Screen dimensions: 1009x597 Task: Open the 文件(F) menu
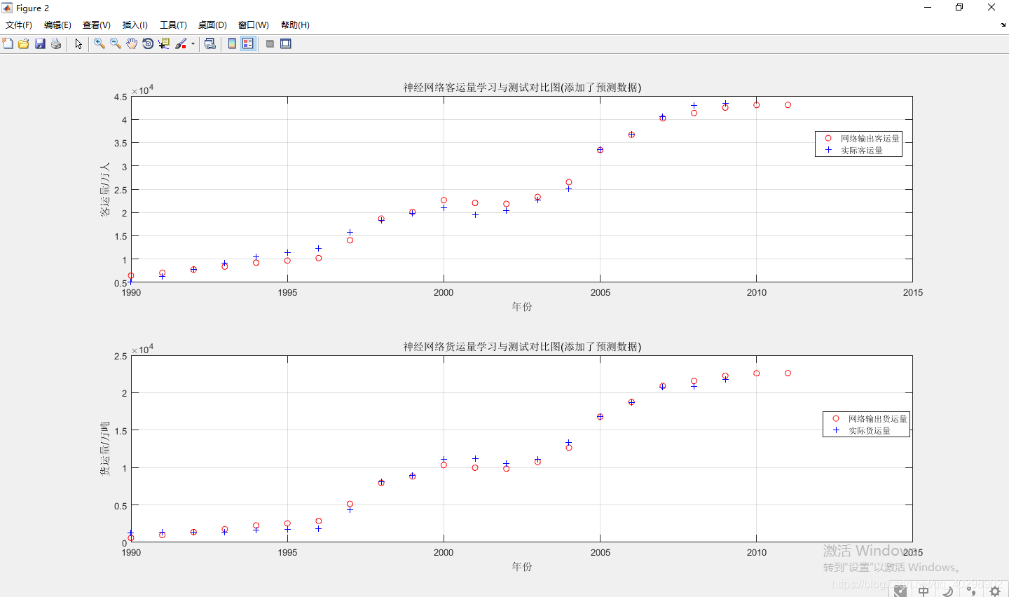(19, 25)
